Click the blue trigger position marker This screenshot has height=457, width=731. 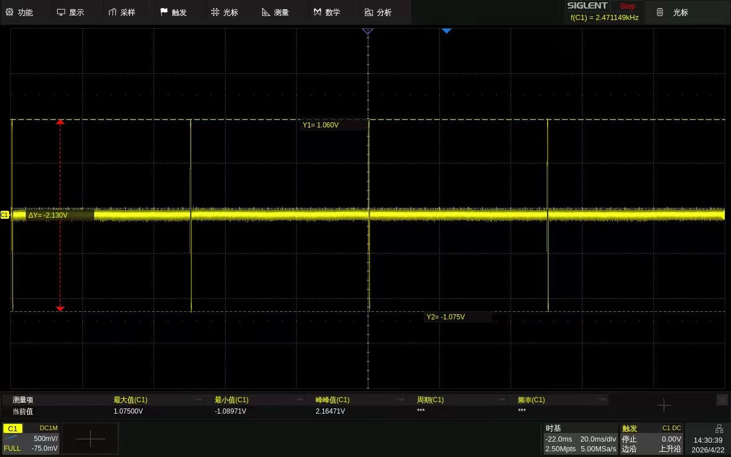click(447, 31)
